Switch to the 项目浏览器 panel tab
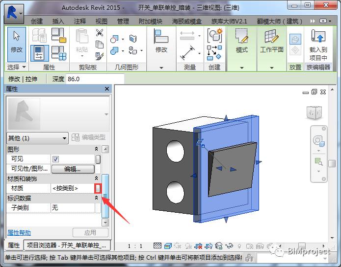The image size is (341, 267). click(67, 245)
